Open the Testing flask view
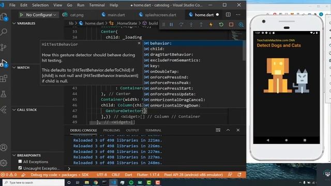The width and height of the screenshot is (331, 186). click(x=4, y=94)
